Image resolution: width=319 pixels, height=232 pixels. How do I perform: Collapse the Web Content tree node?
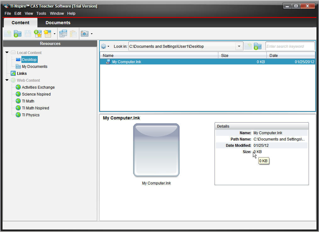pyautogui.click(x=7, y=80)
